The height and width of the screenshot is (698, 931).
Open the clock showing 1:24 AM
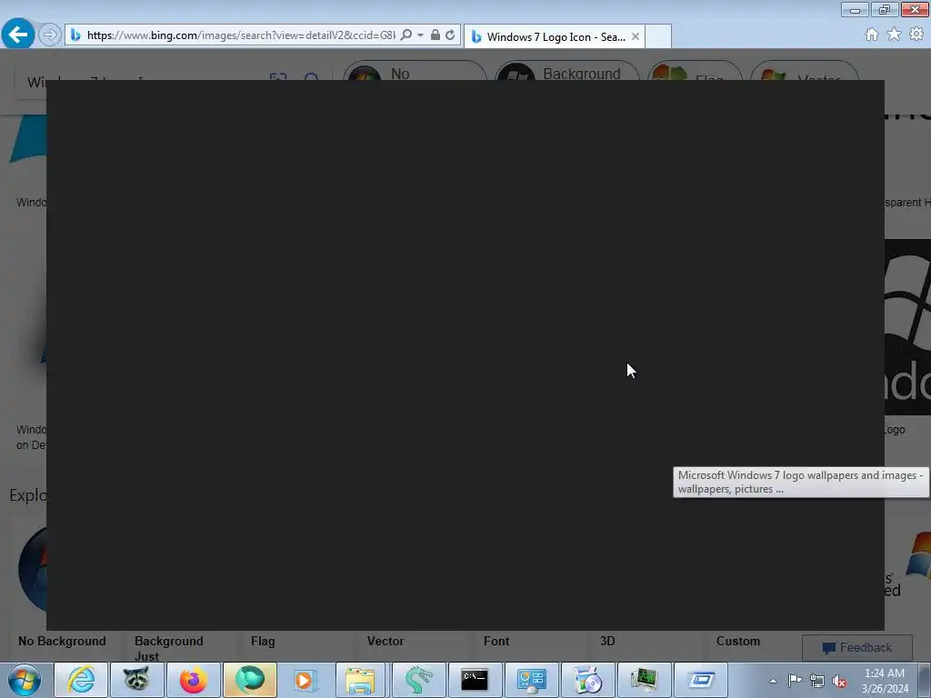884,681
